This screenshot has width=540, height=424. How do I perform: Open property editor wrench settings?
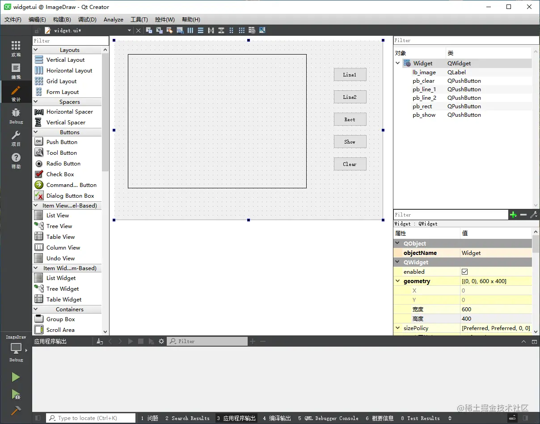click(534, 215)
